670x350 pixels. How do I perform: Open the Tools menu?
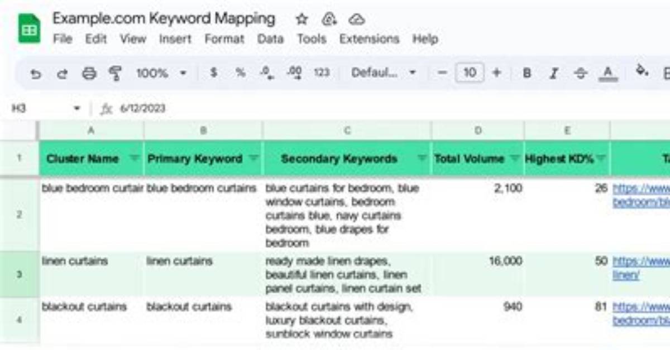tap(312, 39)
